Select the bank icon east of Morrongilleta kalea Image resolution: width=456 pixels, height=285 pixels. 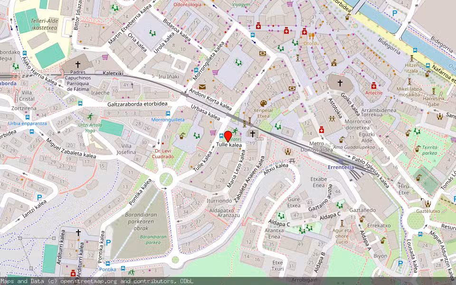pos(263,54)
